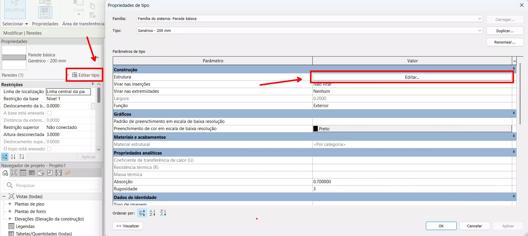Expand the Plantas de piso tree node
Image resolution: width=528 pixels, height=236 pixels.
point(10,204)
